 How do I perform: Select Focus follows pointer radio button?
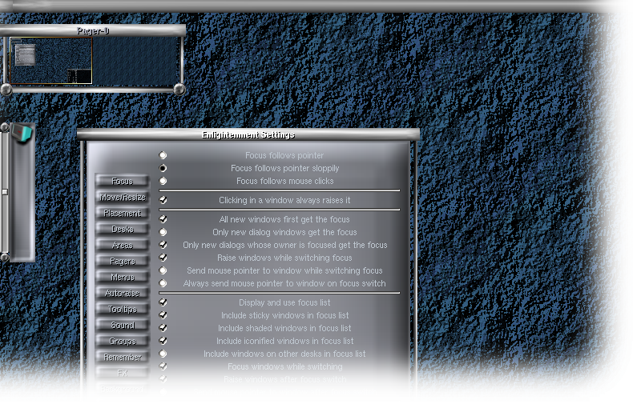coord(163,155)
